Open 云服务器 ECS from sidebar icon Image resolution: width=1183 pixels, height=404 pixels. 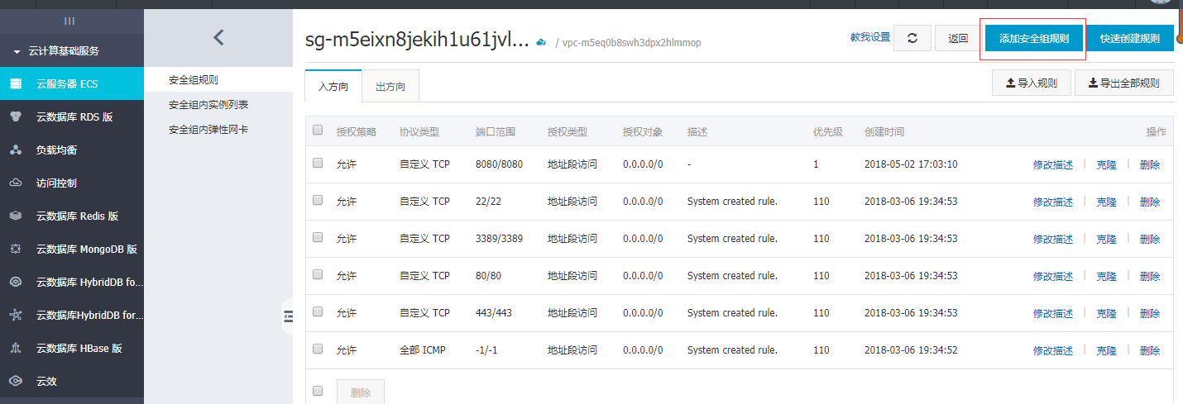click(15, 83)
